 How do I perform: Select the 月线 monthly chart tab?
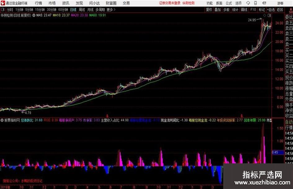[91, 10]
